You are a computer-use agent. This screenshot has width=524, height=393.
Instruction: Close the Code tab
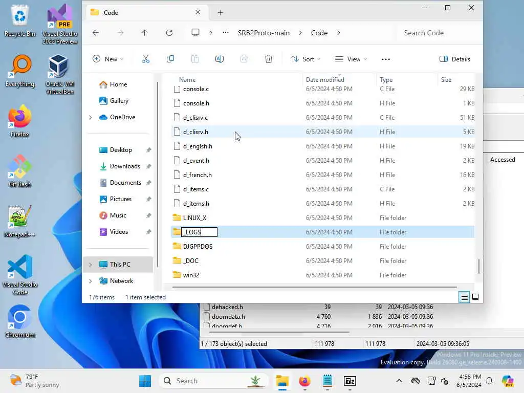tap(198, 12)
